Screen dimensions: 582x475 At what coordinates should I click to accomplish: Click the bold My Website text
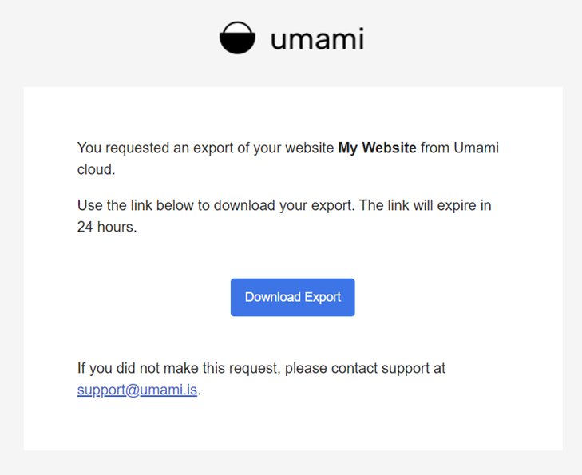(x=377, y=148)
